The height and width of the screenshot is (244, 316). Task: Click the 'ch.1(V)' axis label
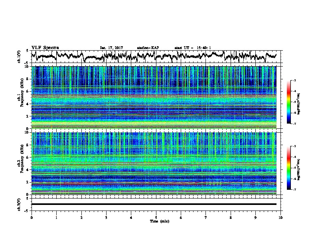point(19,57)
